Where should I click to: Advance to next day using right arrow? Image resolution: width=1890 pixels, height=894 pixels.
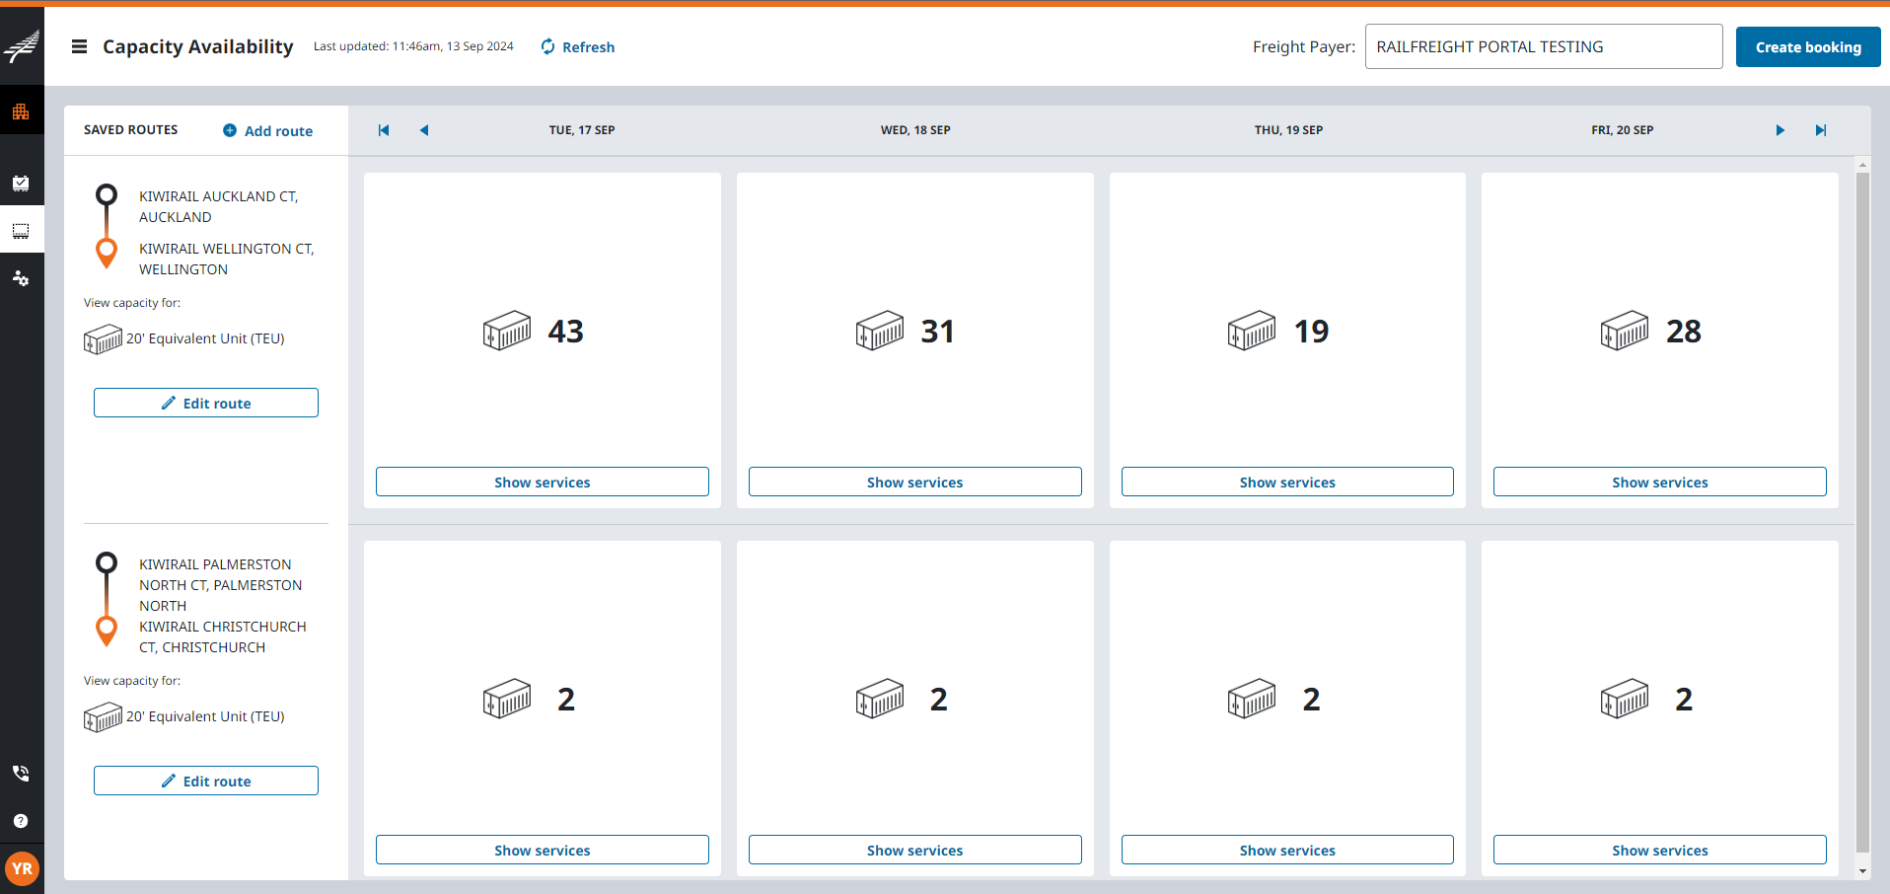(1780, 130)
